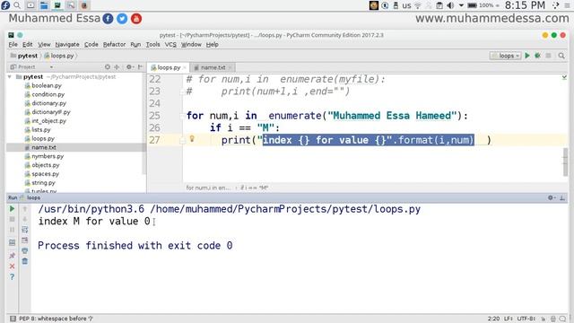Open the loops run configuration dropdown
The height and width of the screenshot is (323, 574).
click(505, 56)
